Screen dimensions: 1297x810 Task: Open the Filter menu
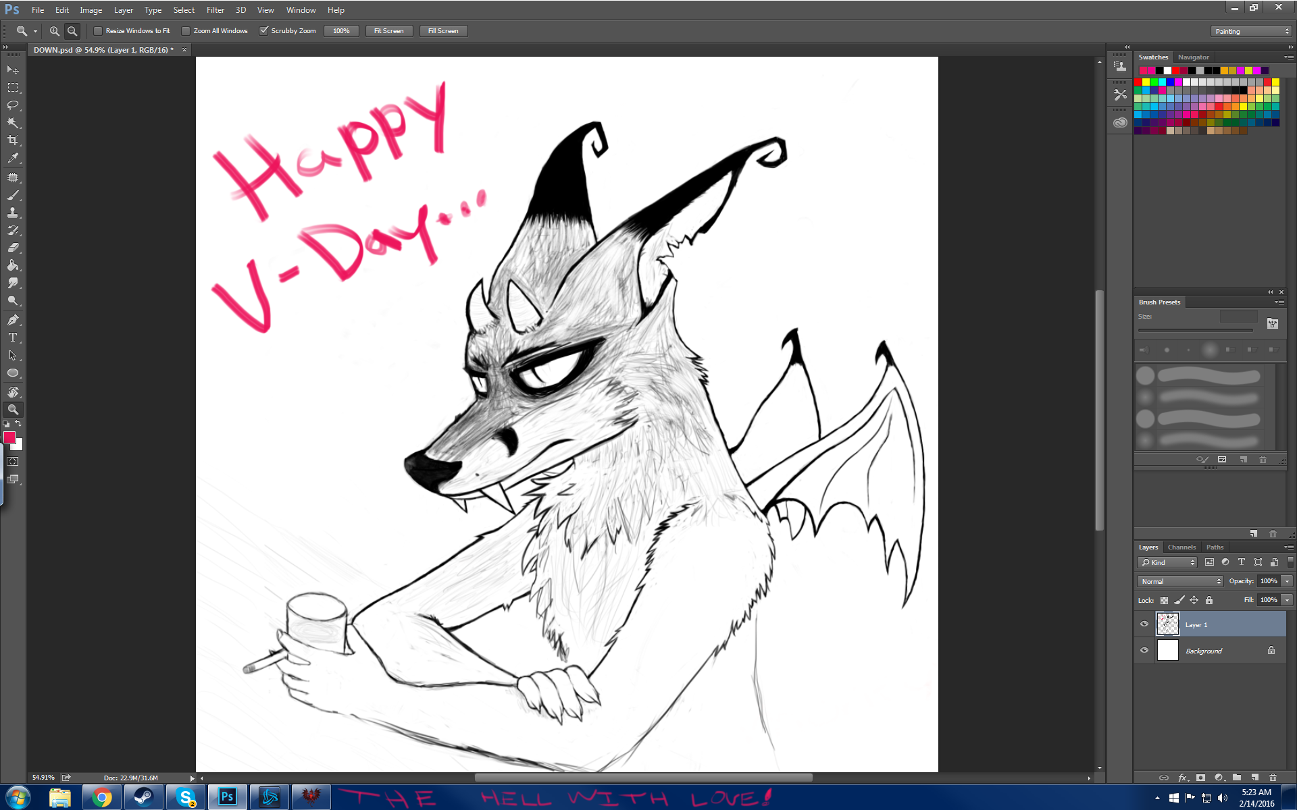[215, 10]
